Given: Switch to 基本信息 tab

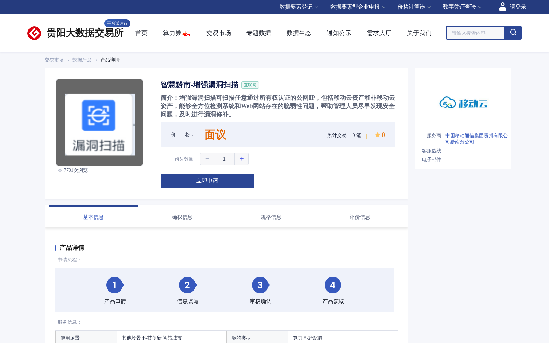Looking at the screenshot, I should coord(93,217).
